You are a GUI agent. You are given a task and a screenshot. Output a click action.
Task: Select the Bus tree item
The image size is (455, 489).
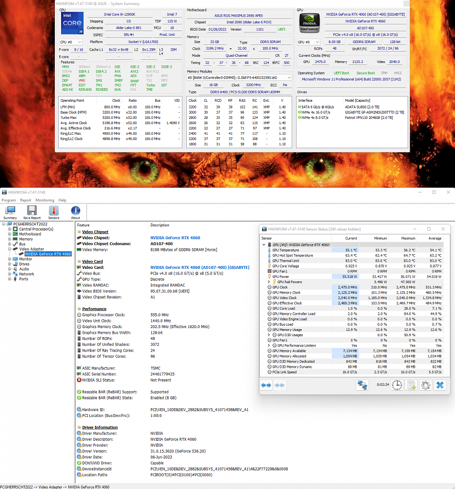pyautogui.click(x=22, y=244)
